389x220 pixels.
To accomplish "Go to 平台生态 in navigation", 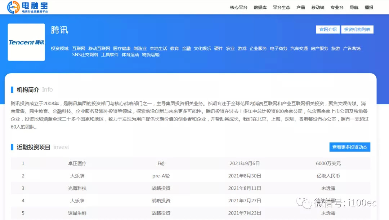I will click(281, 8).
